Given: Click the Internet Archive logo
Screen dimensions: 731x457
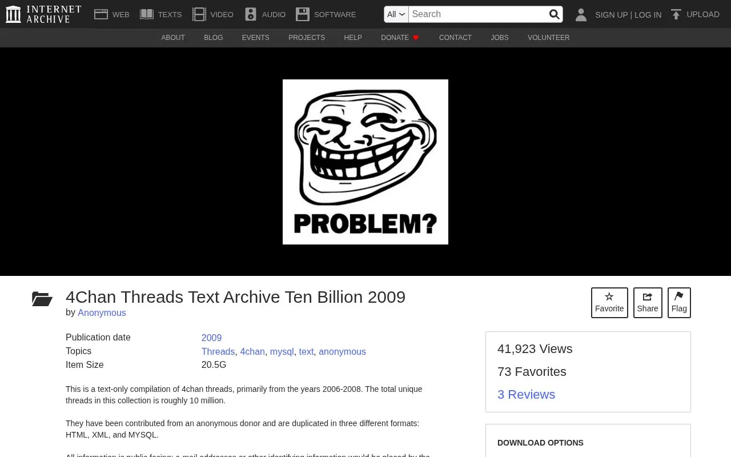Looking at the screenshot, I should click(x=43, y=14).
